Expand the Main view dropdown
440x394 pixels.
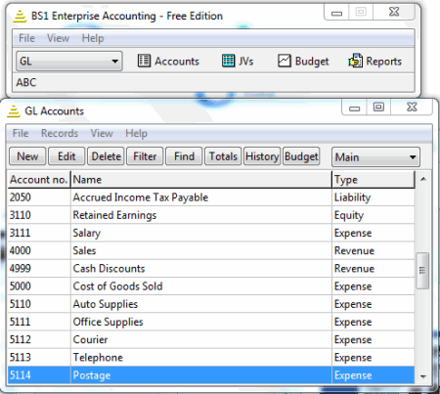375,157
